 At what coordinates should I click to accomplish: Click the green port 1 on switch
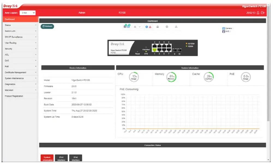154,50
